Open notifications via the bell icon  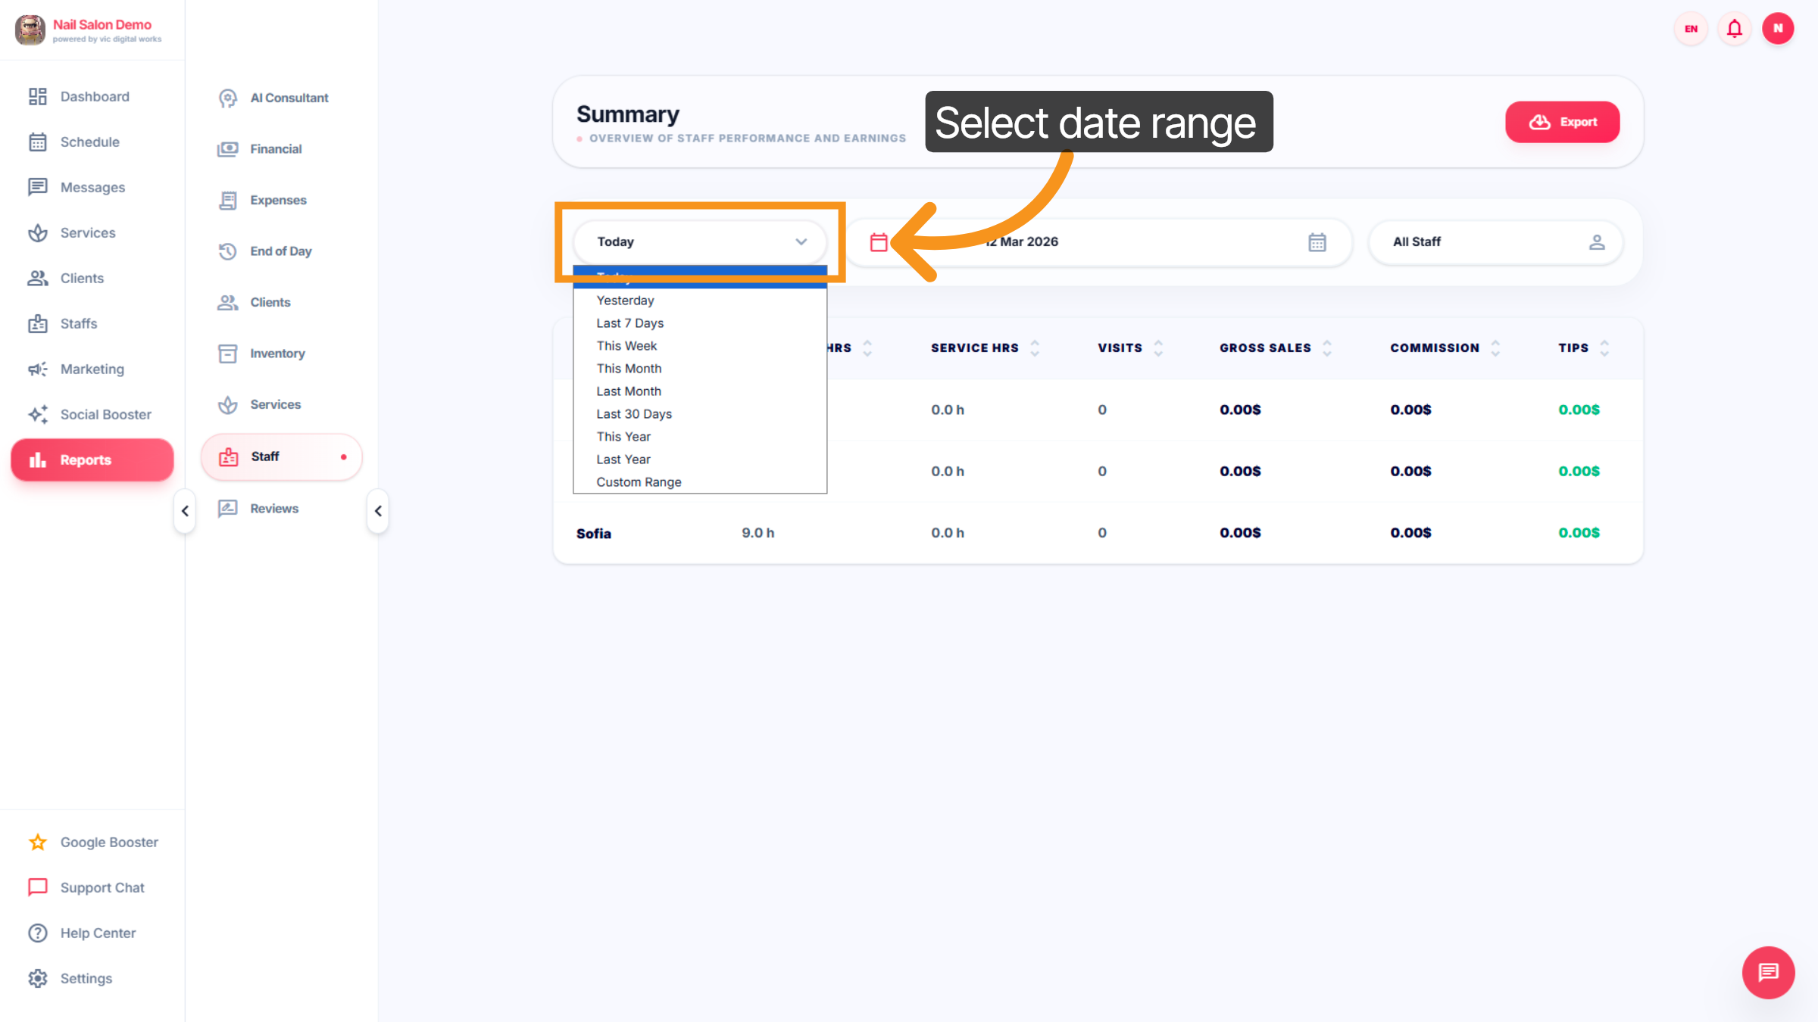coord(1734,29)
